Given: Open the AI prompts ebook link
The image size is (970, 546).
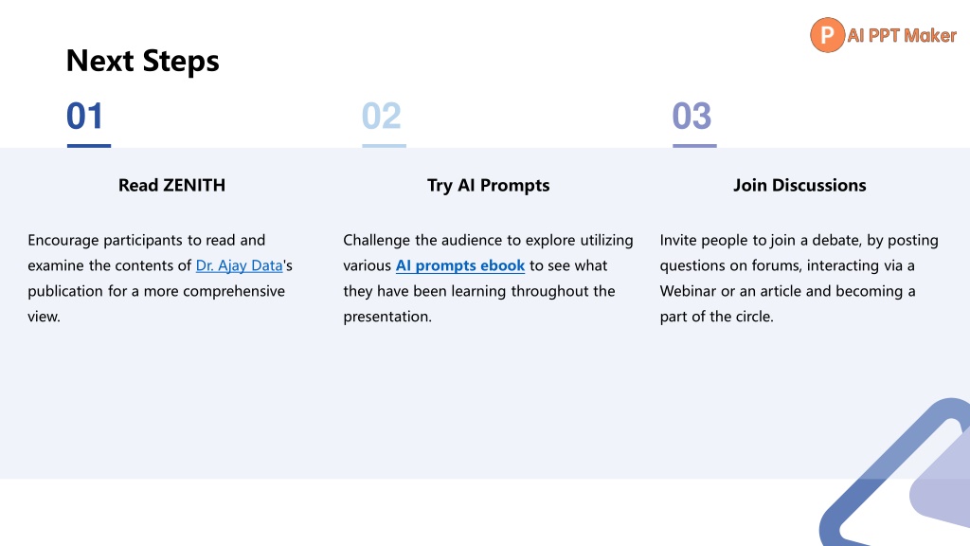Looking at the screenshot, I should coord(460,265).
